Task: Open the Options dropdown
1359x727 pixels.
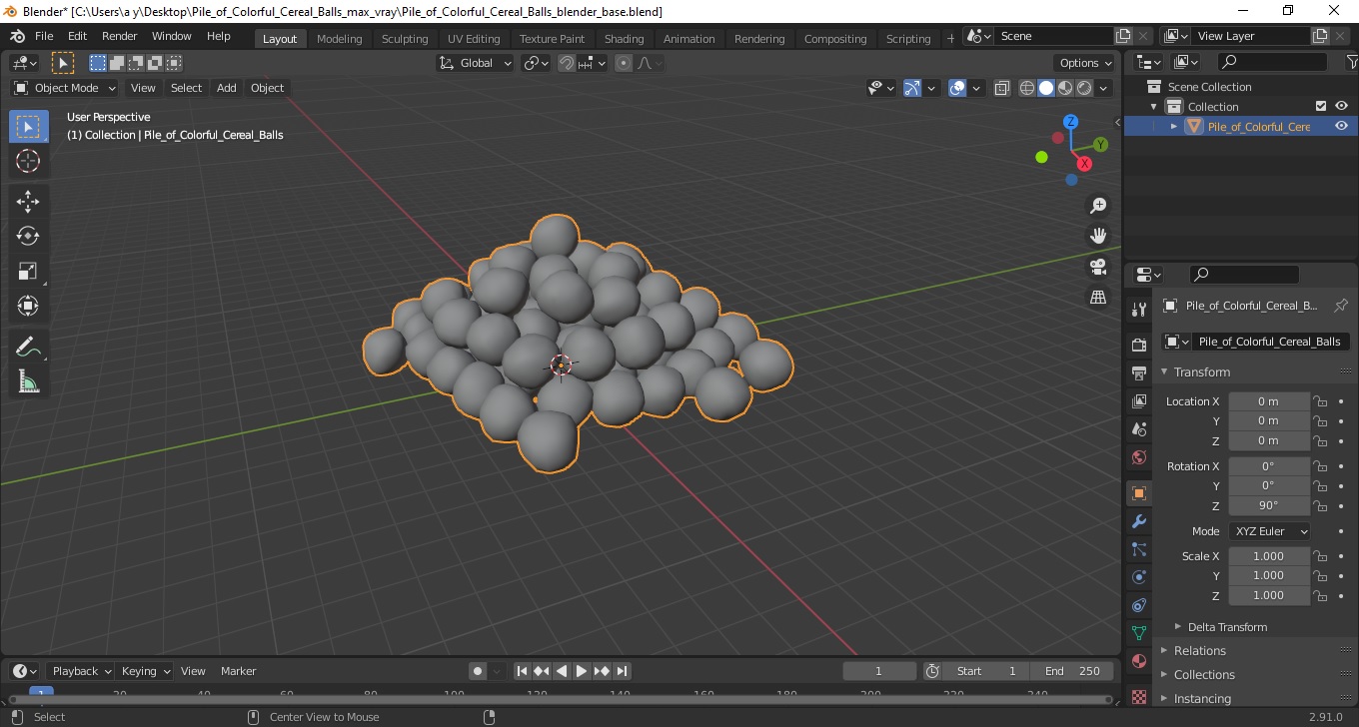Action: click(1086, 63)
